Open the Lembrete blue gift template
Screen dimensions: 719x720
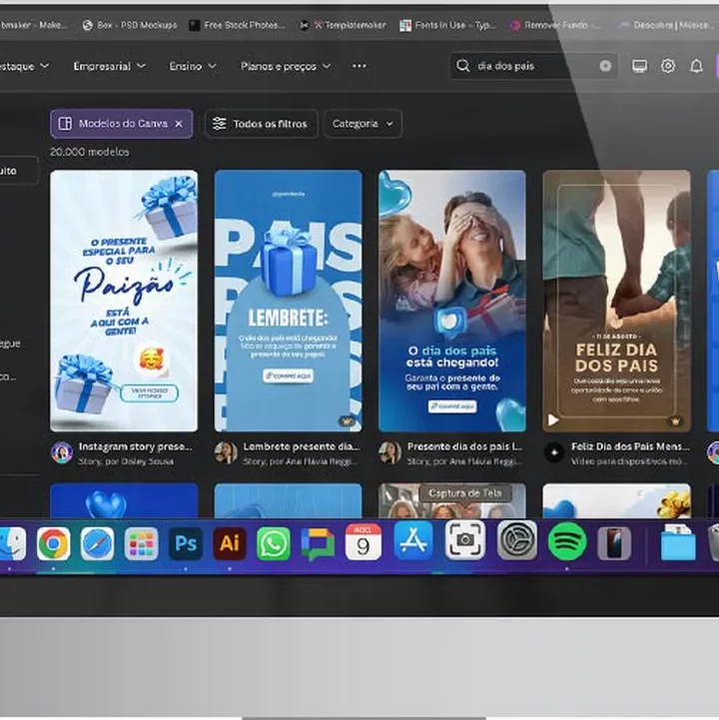(x=288, y=301)
